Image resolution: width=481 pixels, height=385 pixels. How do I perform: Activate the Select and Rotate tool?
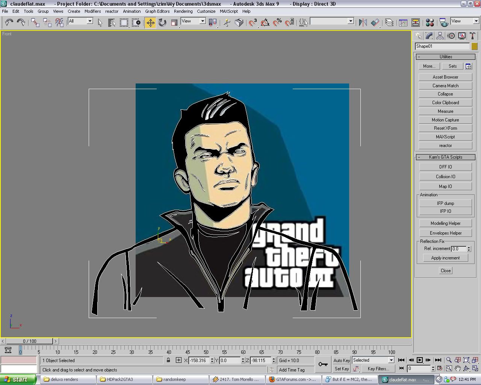tap(162, 23)
